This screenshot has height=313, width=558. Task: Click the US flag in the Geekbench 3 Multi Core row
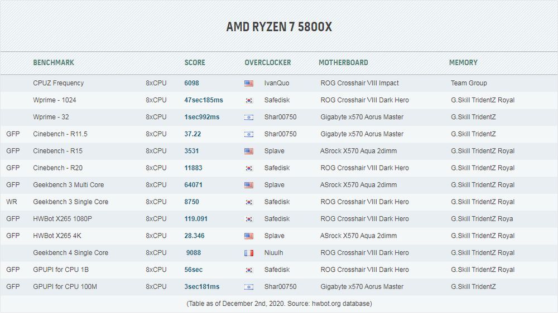(249, 185)
